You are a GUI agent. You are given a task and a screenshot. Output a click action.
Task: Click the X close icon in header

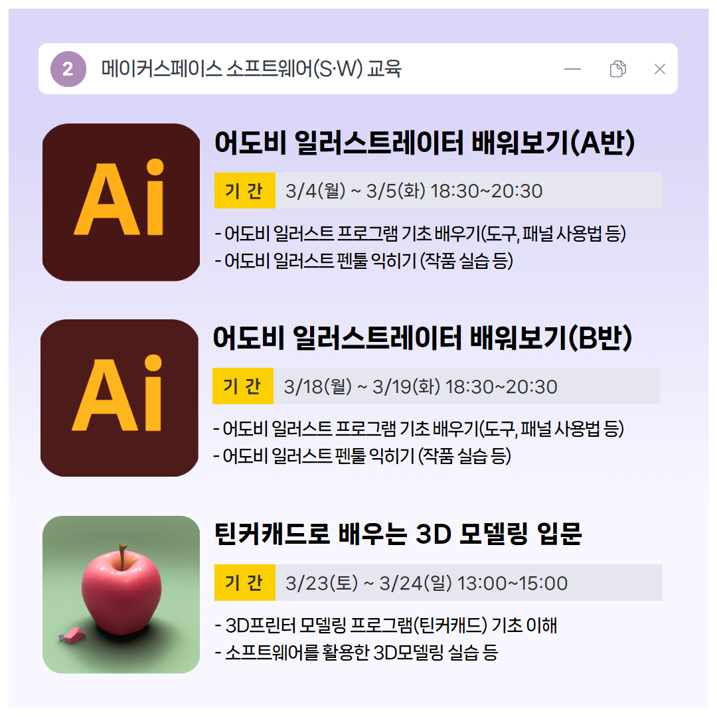(x=659, y=69)
